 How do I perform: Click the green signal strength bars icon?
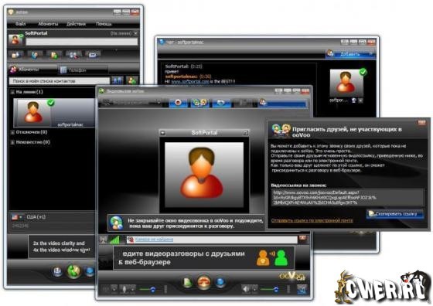[x=114, y=240]
